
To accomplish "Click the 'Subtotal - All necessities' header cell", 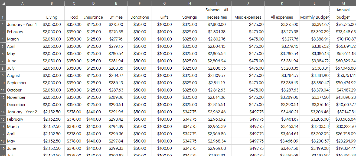I will click(217, 13).
